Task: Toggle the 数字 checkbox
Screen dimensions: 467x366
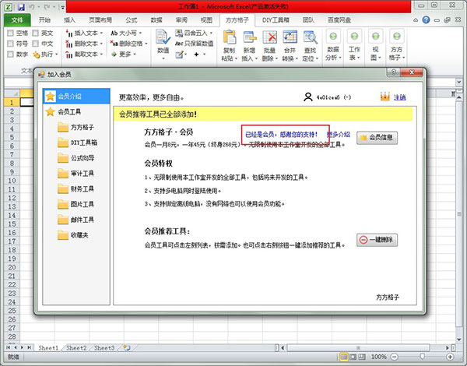Action: pyautogui.click(x=10, y=54)
